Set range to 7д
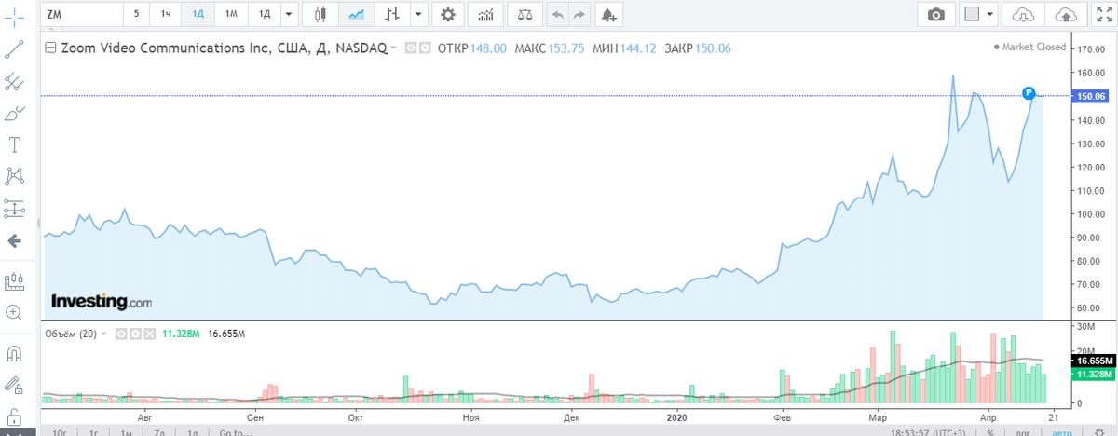Screen dimensions: 1118x436 pos(160,431)
